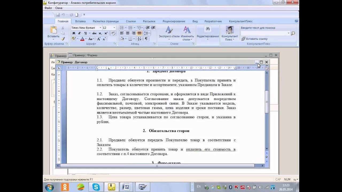Open the Рецензирование tab
Image resolution: width=342 pixels, height=192 pixels.
click(174, 21)
